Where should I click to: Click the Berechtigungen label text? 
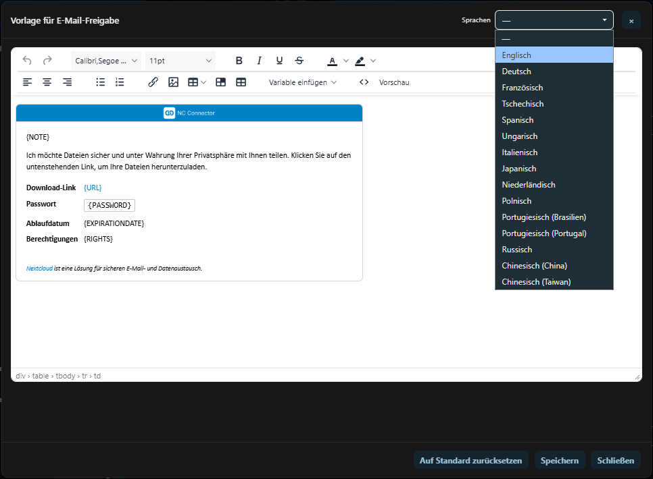tap(51, 239)
